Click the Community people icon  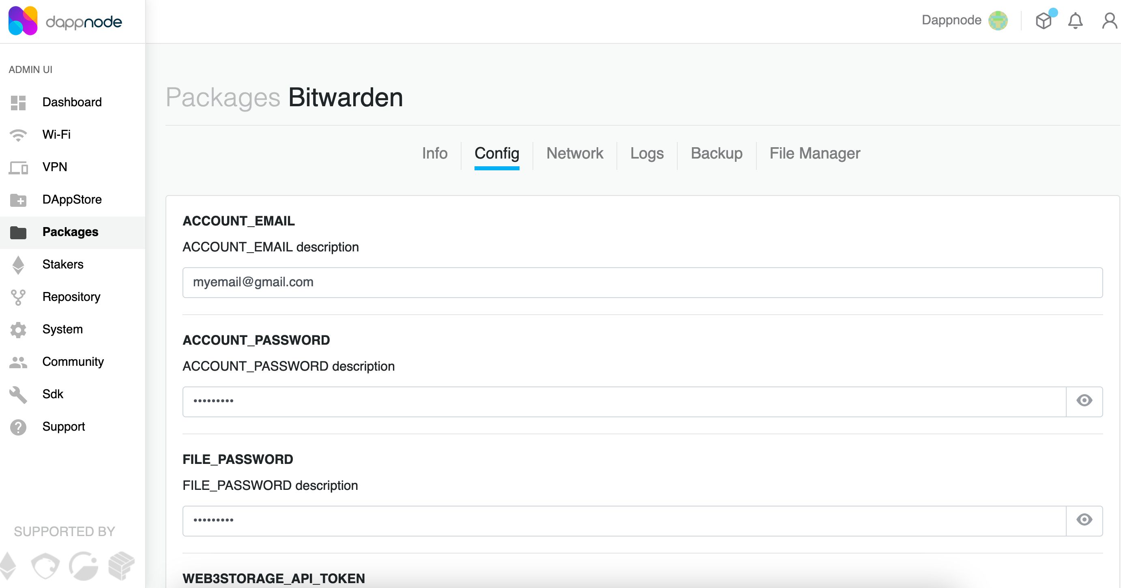(18, 362)
